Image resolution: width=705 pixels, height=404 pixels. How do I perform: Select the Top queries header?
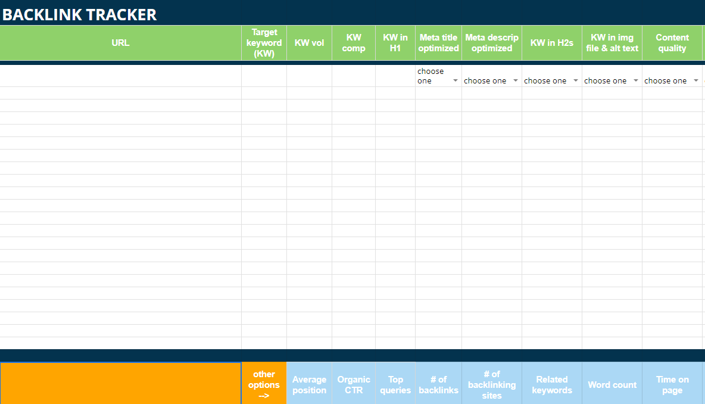pyautogui.click(x=395, y=383)
